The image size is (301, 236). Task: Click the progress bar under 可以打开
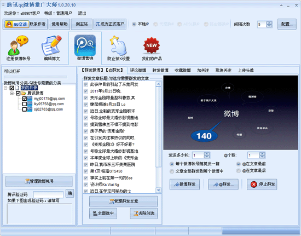[x=36, y=77]
